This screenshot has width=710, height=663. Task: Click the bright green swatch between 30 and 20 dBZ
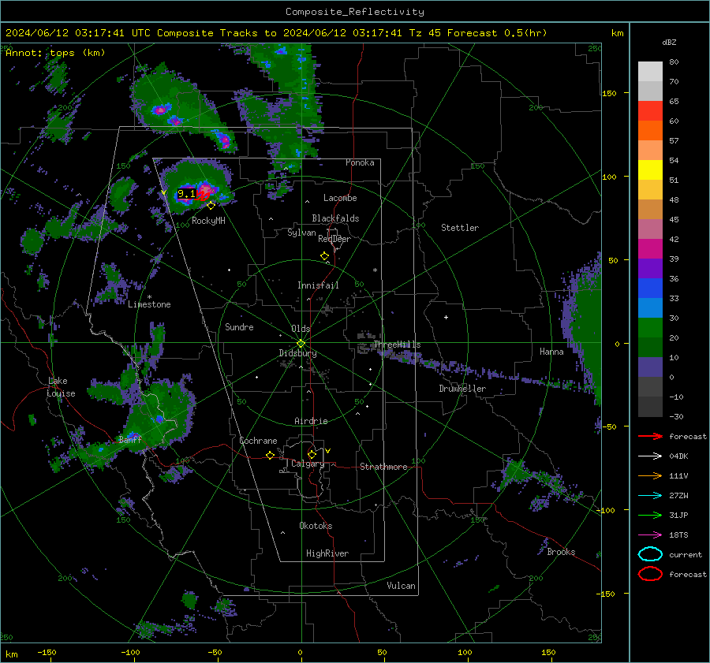pyautogui.click(x=650, y=328)
